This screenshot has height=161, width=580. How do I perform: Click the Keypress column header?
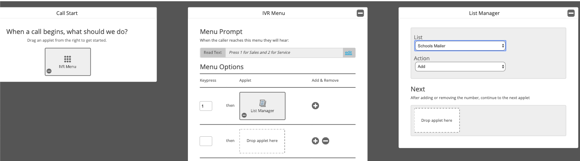[208, 80]
